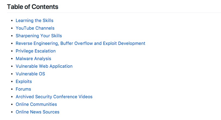Navigate to Vulnerable OS section
Screen dimensions: 221x120
coord(30,74)
